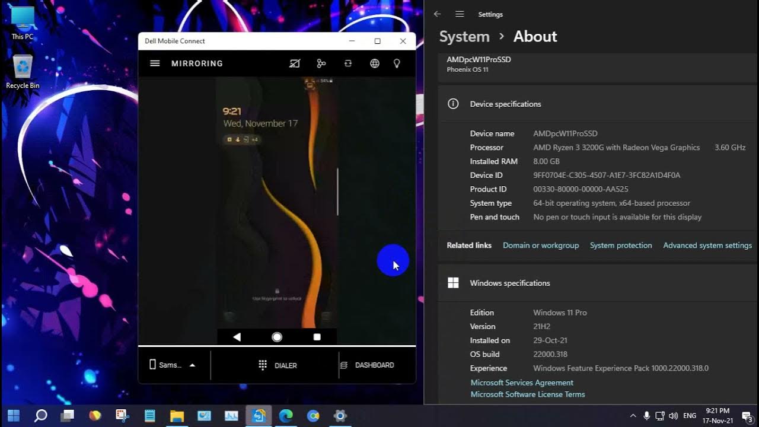Open the Dialer tab in Dell Mobile Connect

tap(278, 365)
